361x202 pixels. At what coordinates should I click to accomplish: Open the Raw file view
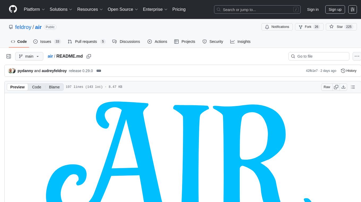[327, 87]
